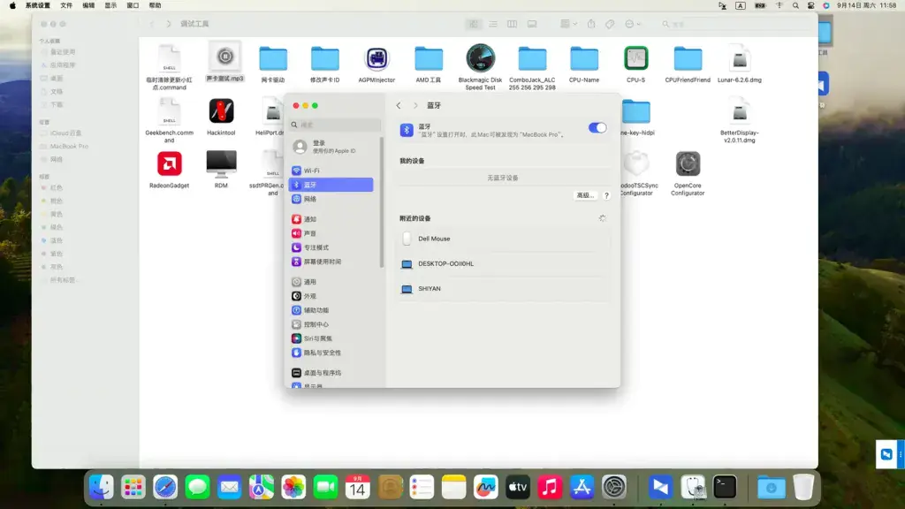
Task: Select the SHIYAN nearby device
Action: (503, 289)
